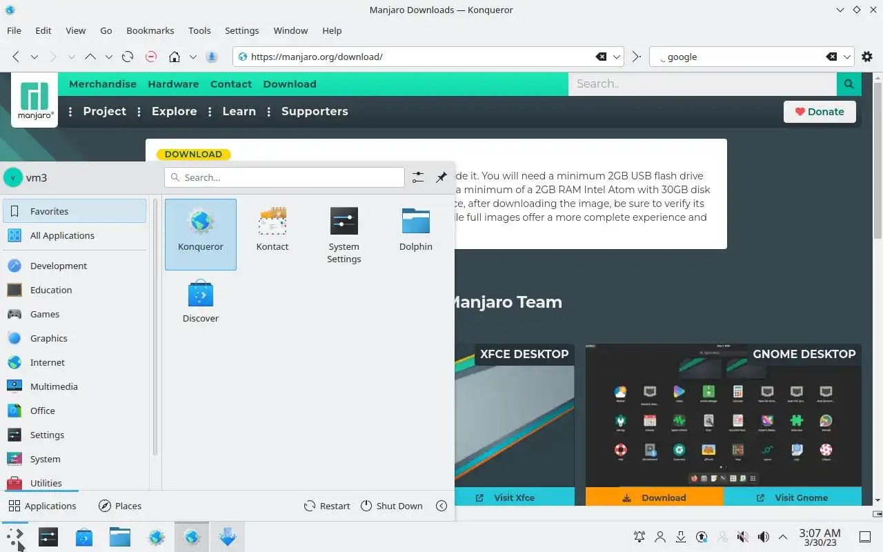Expand the back history dropdown arrow
Viewport: 883px width, 552px height.
[34, 57]
